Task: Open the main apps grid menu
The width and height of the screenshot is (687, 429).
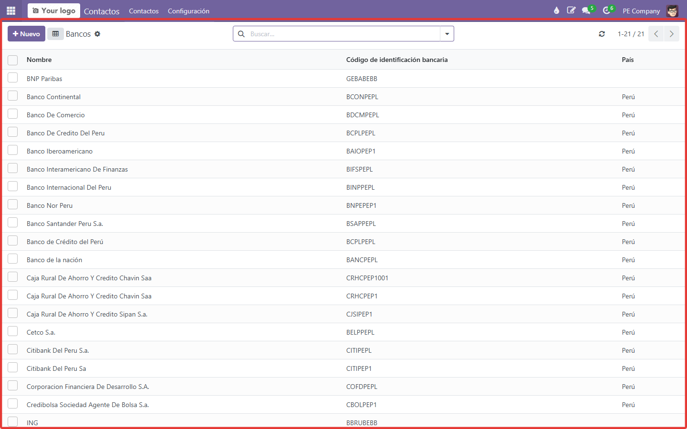Action: [11, 10]
